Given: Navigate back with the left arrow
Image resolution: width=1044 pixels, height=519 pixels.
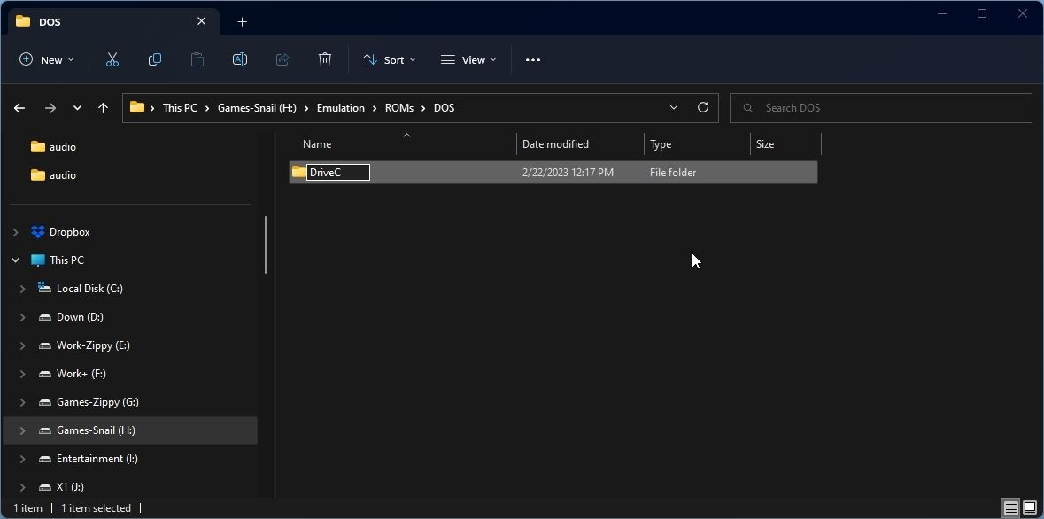Looking at the screenshot, I should (19, 107).
